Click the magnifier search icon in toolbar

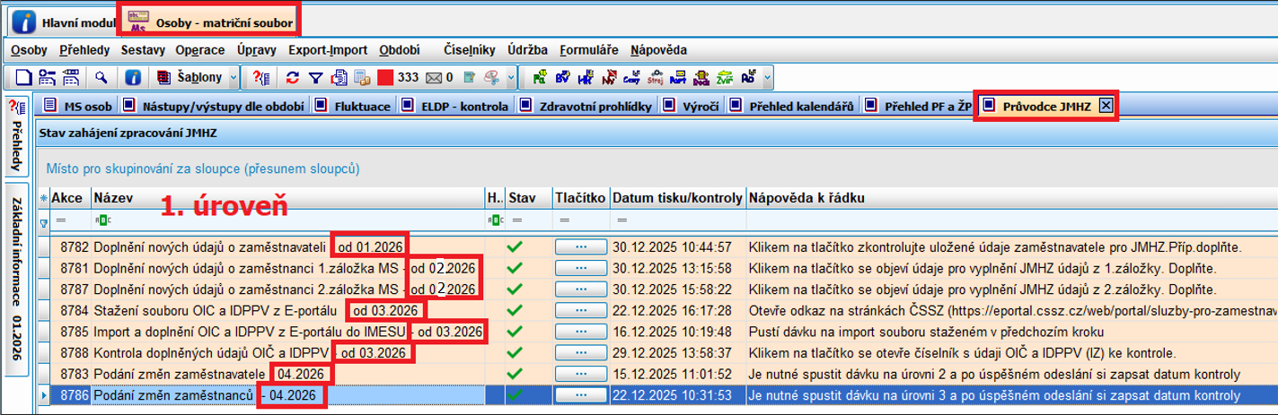click(x=101, y=78)
